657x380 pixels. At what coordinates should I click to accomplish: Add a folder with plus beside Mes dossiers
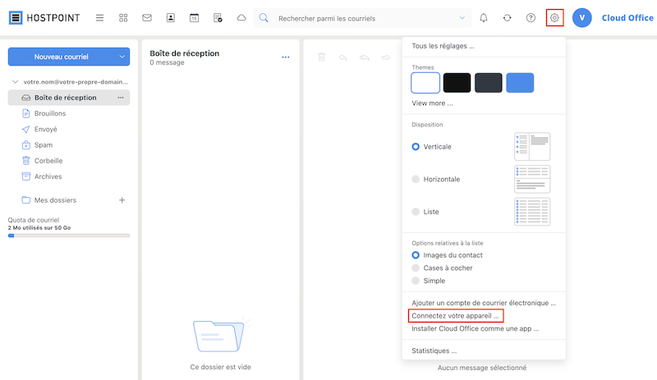tap(122, 200)
